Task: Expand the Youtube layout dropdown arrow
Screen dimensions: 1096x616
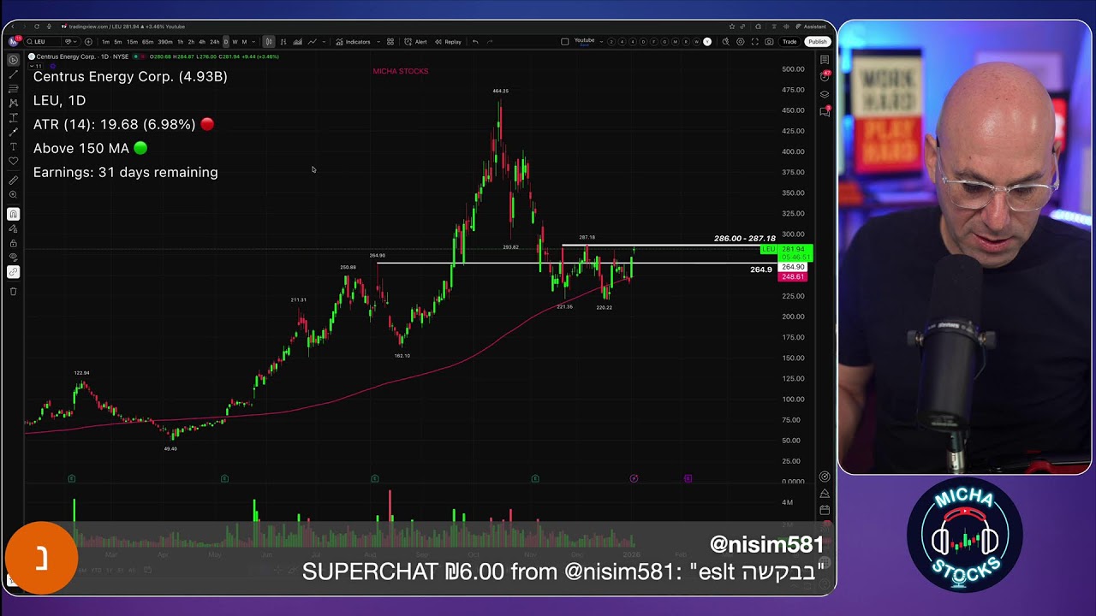Action: [601, 41]
